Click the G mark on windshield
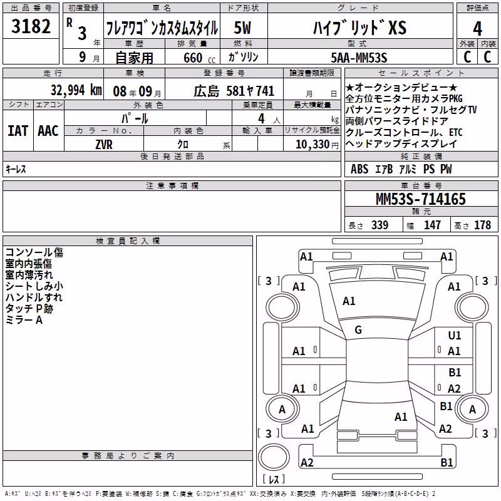This screenshot has height=501, width=501. [x=358, y=329]
